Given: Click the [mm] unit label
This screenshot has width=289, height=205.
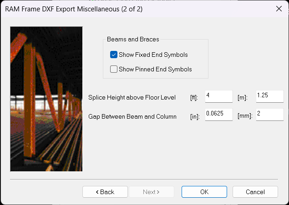Looking at the screenshot, I should (x=244, y=117).
